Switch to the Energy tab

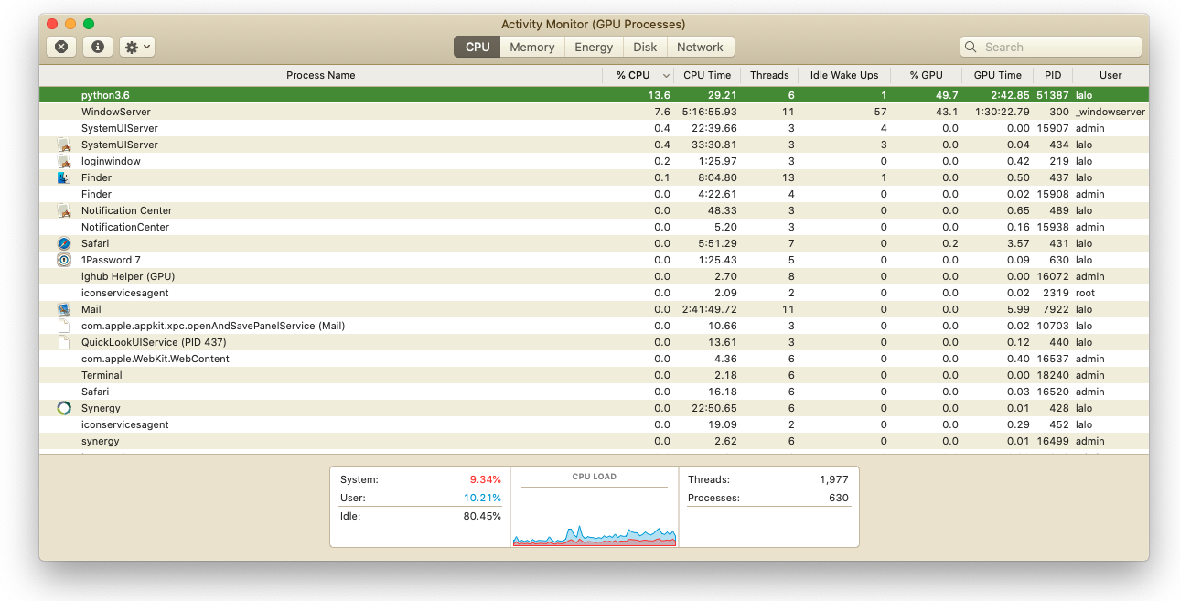point(594,47)
